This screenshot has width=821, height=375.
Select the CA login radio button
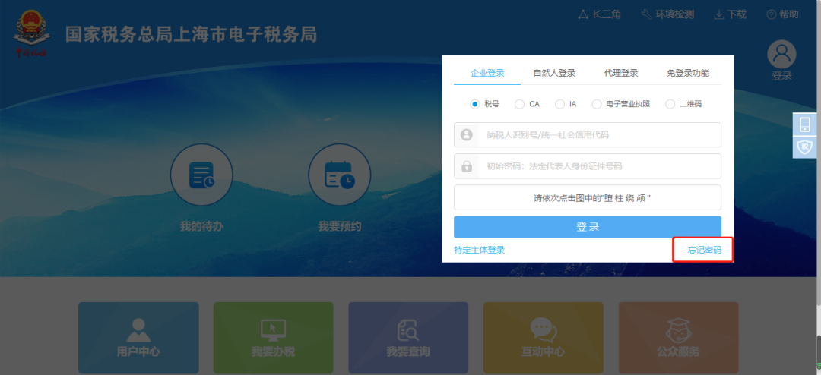519,104
